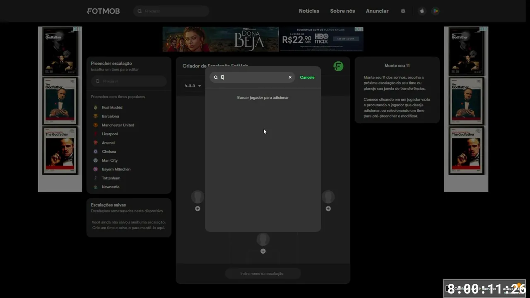Click the Barcelona crest icon
This screenshot has height=298, width=530.
[96, 116]
